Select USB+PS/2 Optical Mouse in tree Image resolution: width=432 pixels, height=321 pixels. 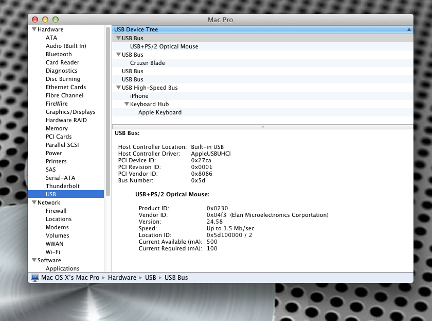click(x=164, y=46)
